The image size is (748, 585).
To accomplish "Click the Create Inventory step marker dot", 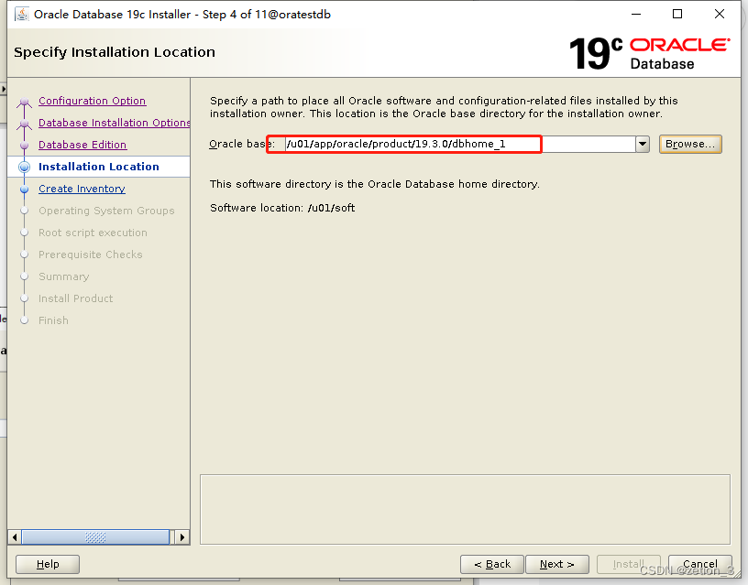I will [x=25, y=190].
